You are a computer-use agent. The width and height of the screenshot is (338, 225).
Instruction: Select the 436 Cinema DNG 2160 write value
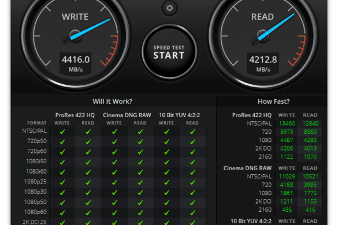coord(287,209)
